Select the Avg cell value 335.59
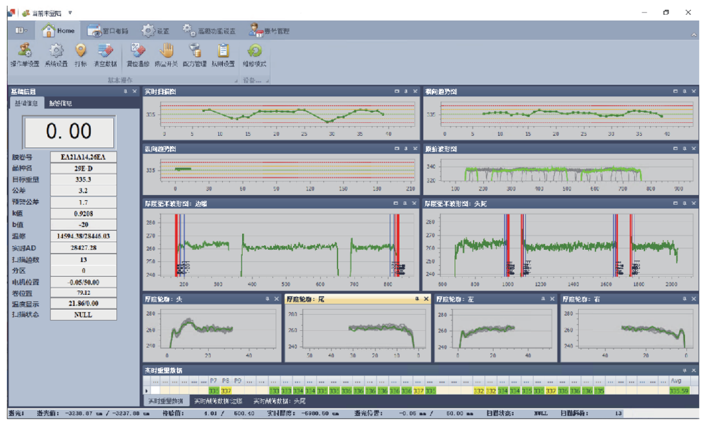 [x=679, y=391]
